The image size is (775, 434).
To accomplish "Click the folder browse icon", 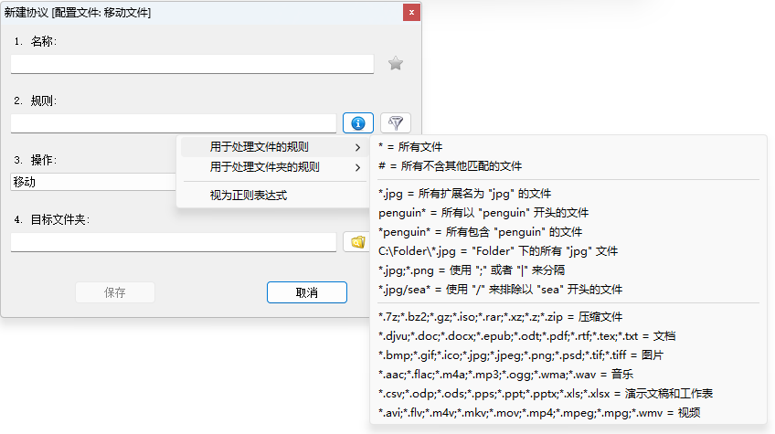I will click(x=357, y=242).
